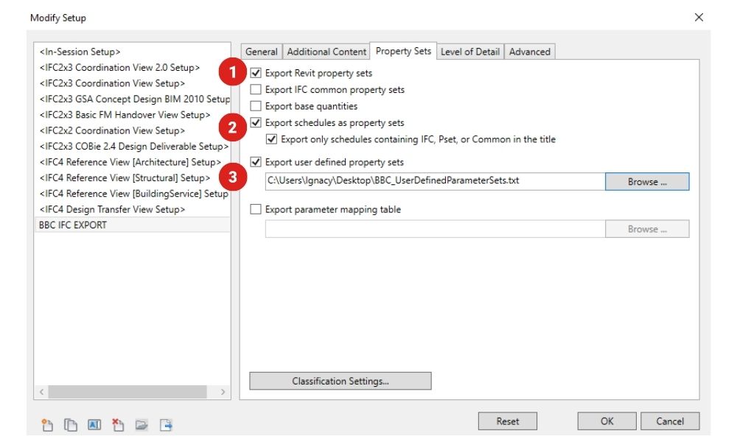Toggle Export only schedules containing IFC, Pset checkbox
Image resolution: width=737 pixels, height=442 pixels.
pyautogui.click(x=272, y=139)
